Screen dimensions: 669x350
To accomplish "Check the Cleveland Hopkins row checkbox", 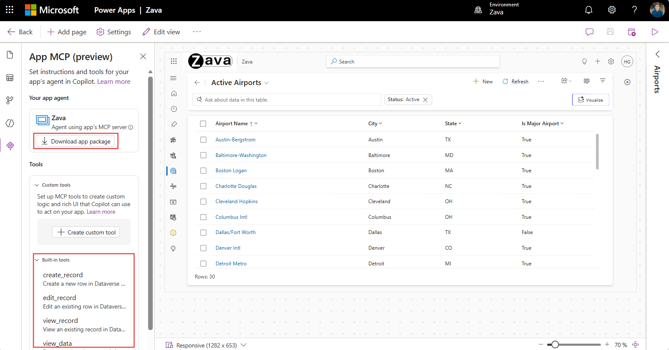I will pos(203,201).
